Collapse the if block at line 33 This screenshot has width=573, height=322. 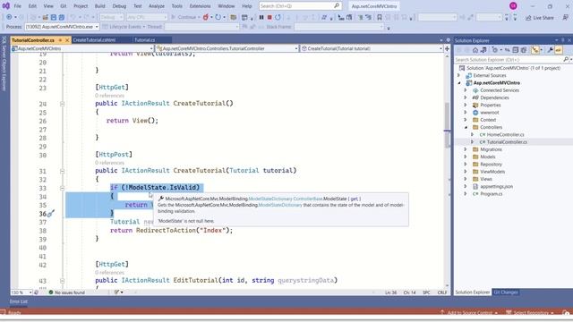(x=62, y=188)
